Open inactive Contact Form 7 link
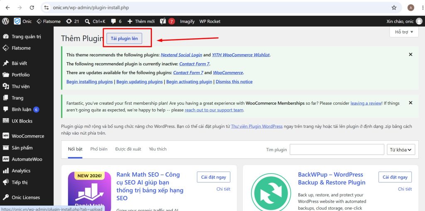Image resolution: width=425 pixels, height=211 pixels. pyautogui.click(x=194, y=64)
